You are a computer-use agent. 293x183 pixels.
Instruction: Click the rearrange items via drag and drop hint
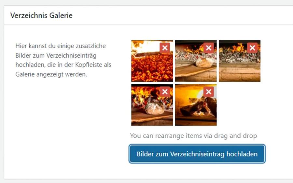pyautogui.click(x=193, y=136)
